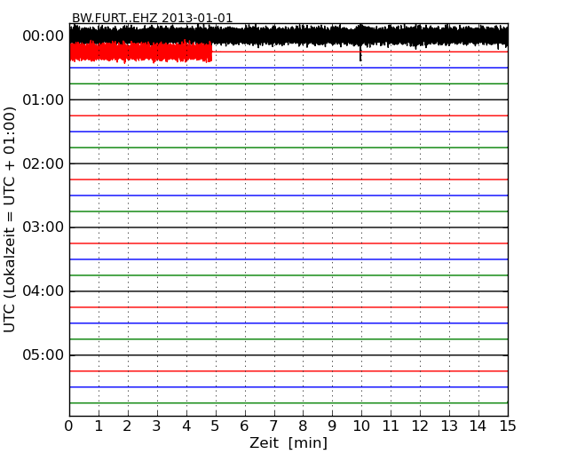Click the 02:00 y-axis time label
577x462 pixels.
(x=43, y=163)
